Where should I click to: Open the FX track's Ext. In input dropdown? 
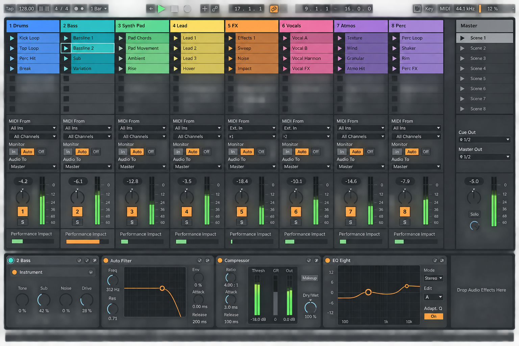(252, 128)
